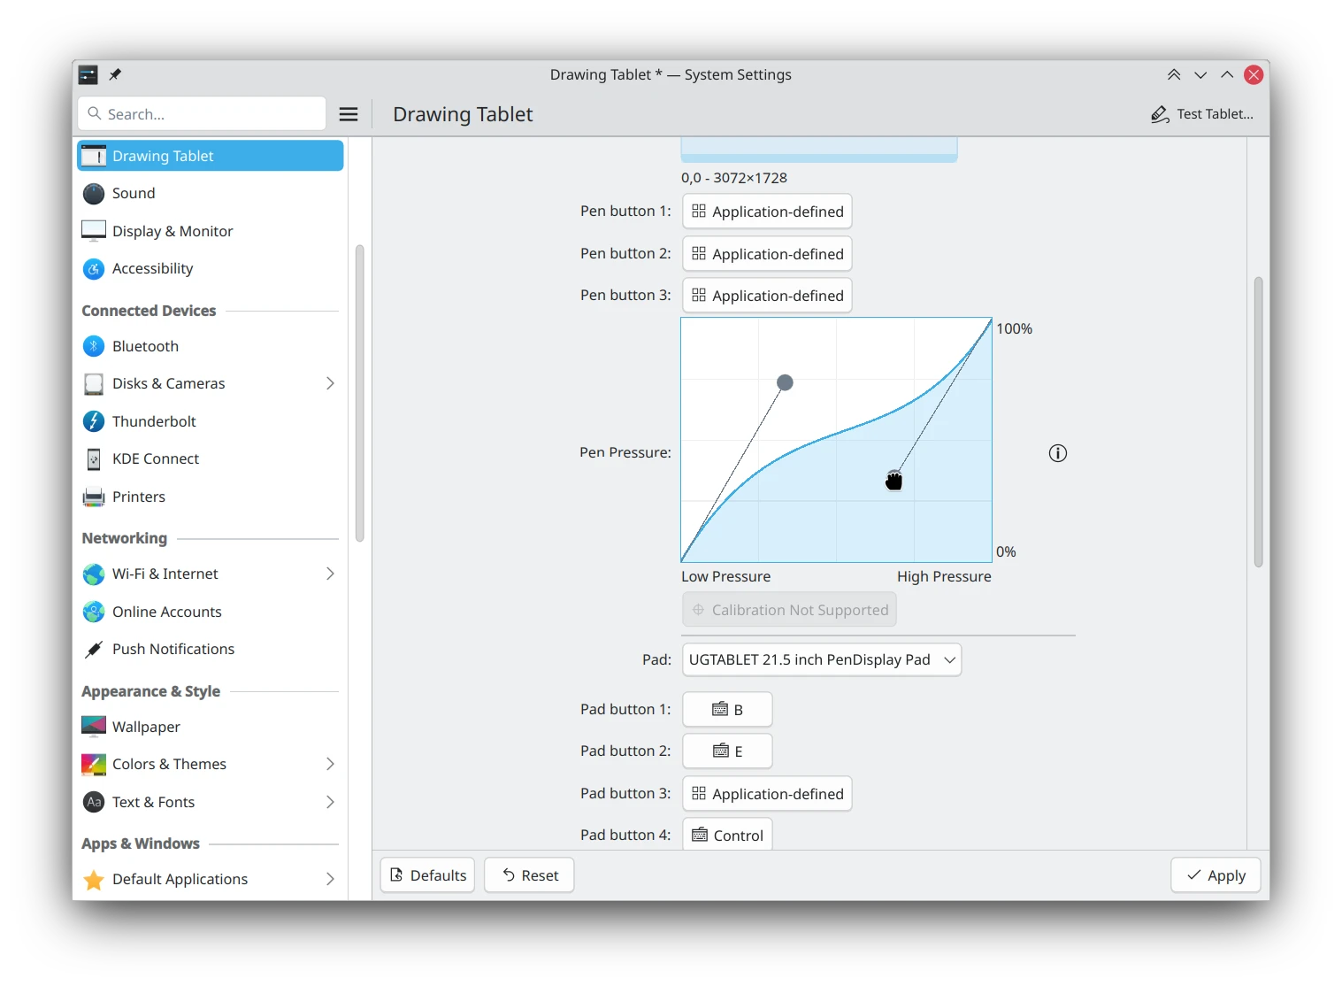Open Online Accounts settings
Viewport: 1342px width, 986px height.
[210, 612]
